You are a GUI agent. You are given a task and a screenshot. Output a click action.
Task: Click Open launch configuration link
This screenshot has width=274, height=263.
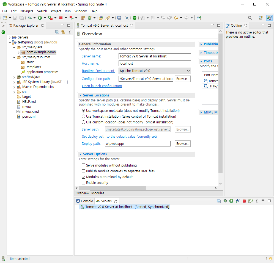(102, 86)
